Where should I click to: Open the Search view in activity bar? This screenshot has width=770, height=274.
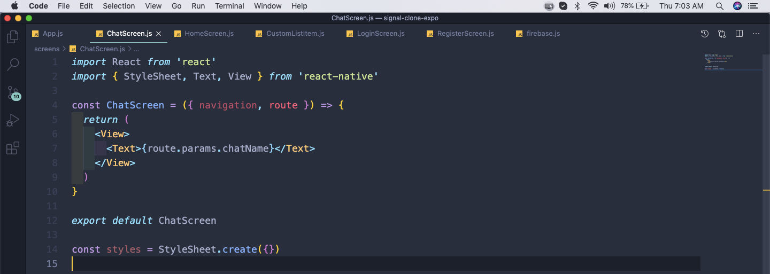point(13,65)
